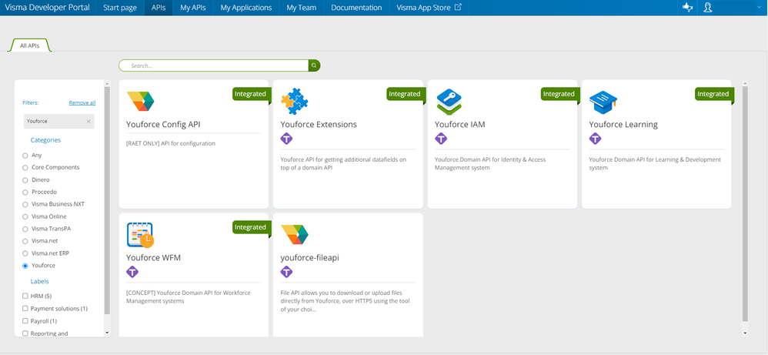Viewport: 768px width, 355px height.
Task: Select the All APIs tab
Action: [30, 45]
